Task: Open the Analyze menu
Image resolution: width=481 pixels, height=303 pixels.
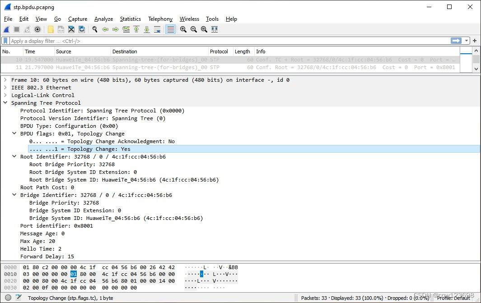Action: click(103, 19)
